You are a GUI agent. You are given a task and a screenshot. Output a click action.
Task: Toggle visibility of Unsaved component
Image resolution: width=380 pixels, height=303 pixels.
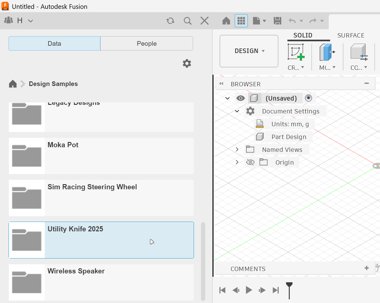tap(241, 98)
